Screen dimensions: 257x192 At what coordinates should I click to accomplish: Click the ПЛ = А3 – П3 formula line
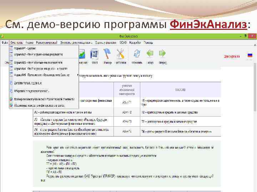click(x=54, y=172)
